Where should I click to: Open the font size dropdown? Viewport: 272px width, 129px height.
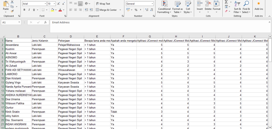[x=54, y=4]
